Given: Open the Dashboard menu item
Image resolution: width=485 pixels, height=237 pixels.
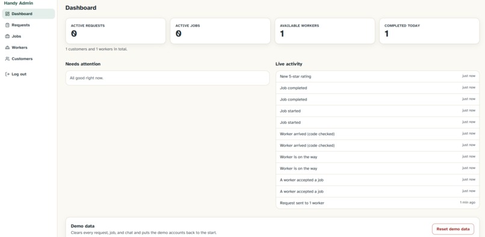Looking at the screenshot, I should (x=28, y=14).
